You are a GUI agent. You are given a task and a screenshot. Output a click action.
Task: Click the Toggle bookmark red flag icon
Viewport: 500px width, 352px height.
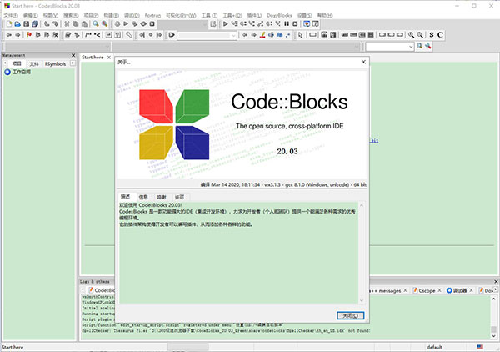29,35
